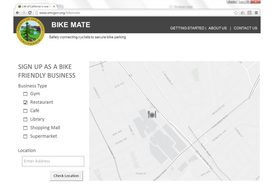Click the County of San Mateo seal logo
The height and width of the screenshot is (195, 274).
pyautogui.click(x=30, y=32)
